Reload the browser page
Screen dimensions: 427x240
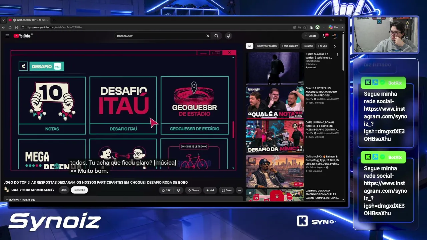(10, 27)
